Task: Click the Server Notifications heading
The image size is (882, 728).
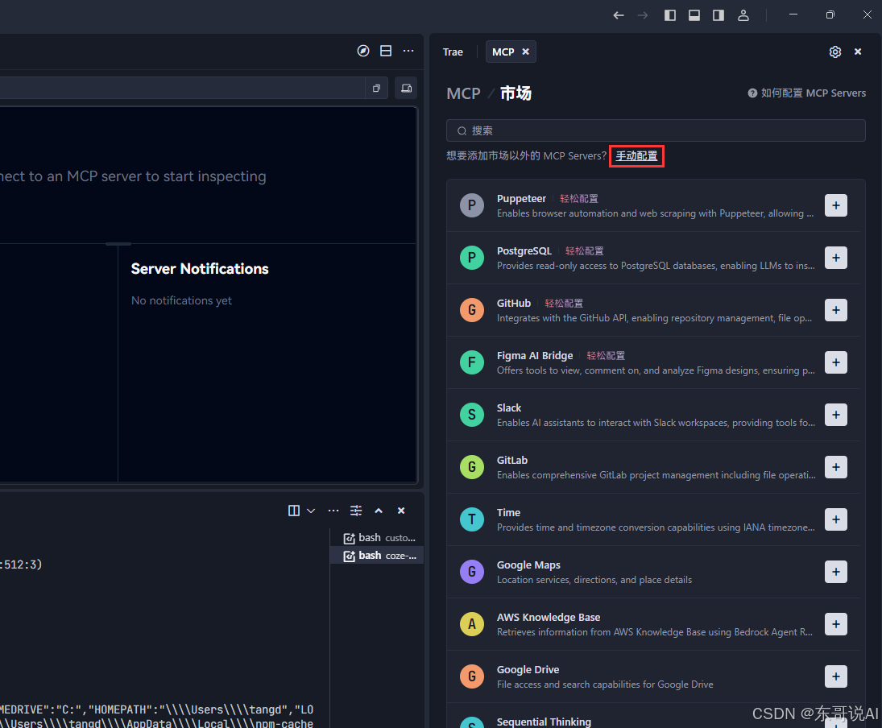Action: click(200, 269)
